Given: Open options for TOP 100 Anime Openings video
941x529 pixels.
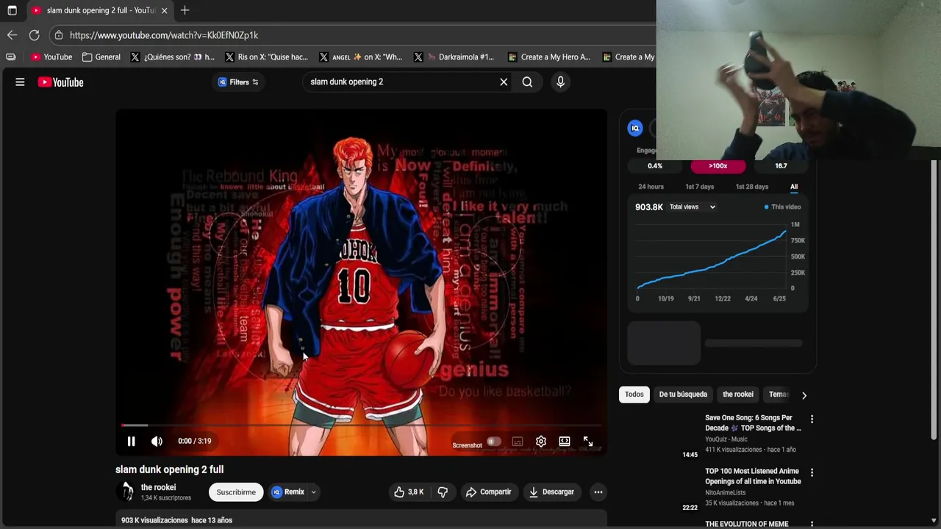Looking at the screenshot, I should tap(812, 472).
